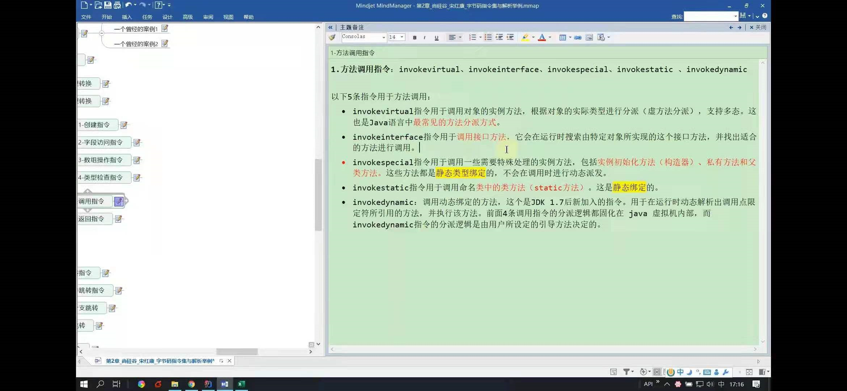Open the New document dropdown arrow

pyautogui.click(x=91, y=5)
